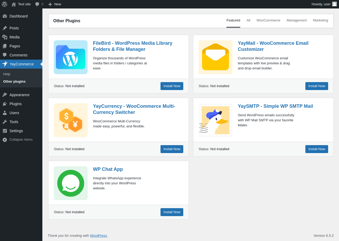The height and width of the screenshot is (241, 339).
Task: Install the YaySMTP plugin
Action: tap(317, 149)
